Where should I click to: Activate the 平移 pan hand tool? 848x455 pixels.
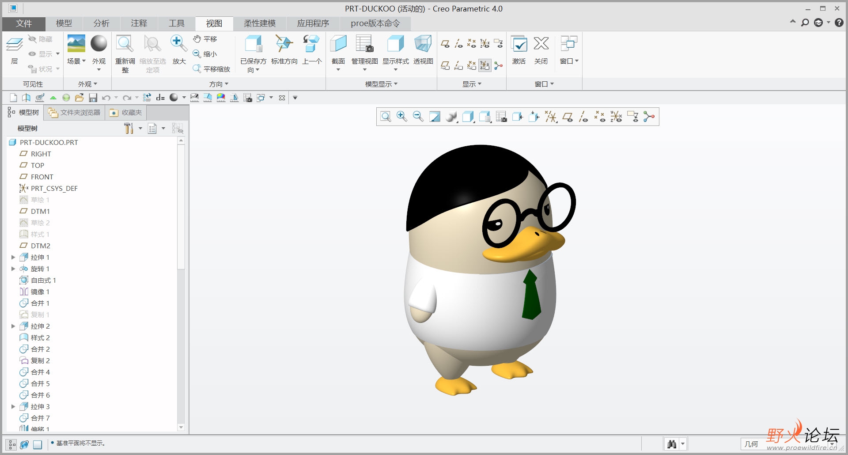(x=205, y=39)
